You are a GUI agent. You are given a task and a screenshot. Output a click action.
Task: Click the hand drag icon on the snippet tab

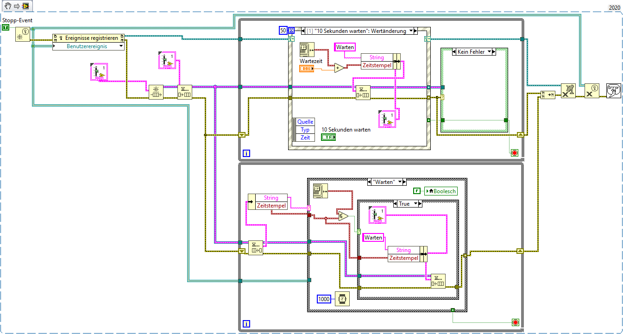click(x=8, y=6)
